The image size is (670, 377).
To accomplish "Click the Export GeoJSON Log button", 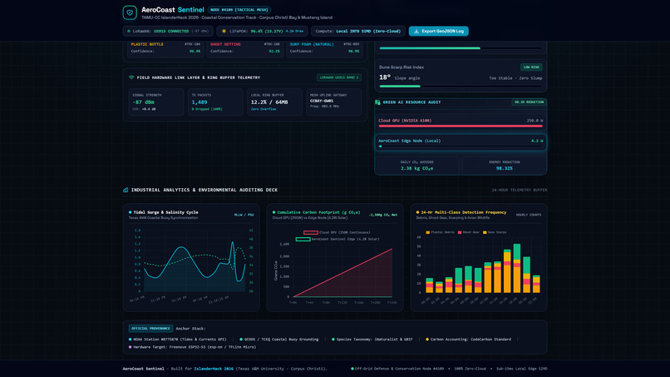I will click(438, 32).
